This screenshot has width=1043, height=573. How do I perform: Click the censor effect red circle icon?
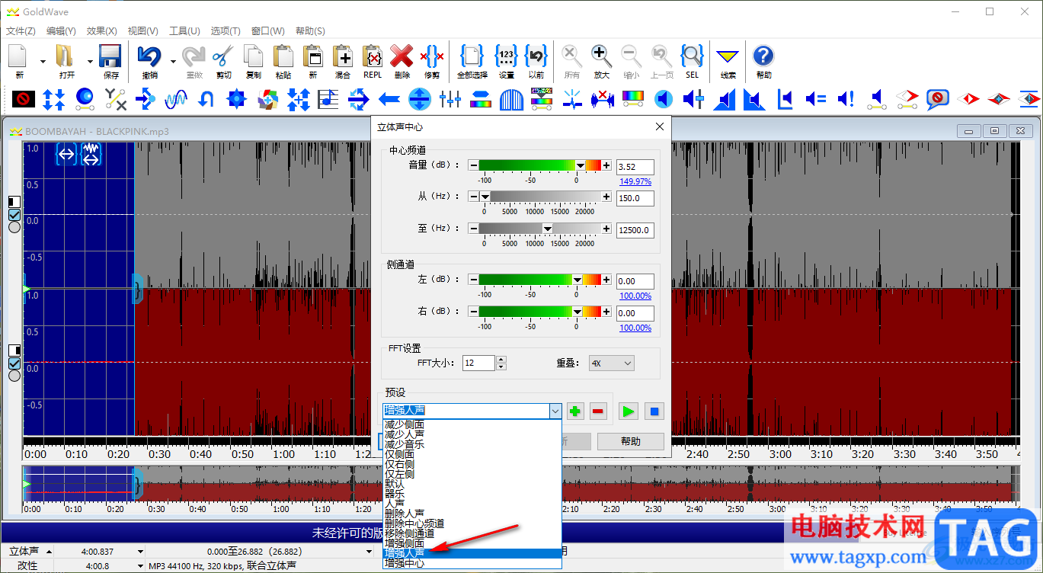pos(24,99)
